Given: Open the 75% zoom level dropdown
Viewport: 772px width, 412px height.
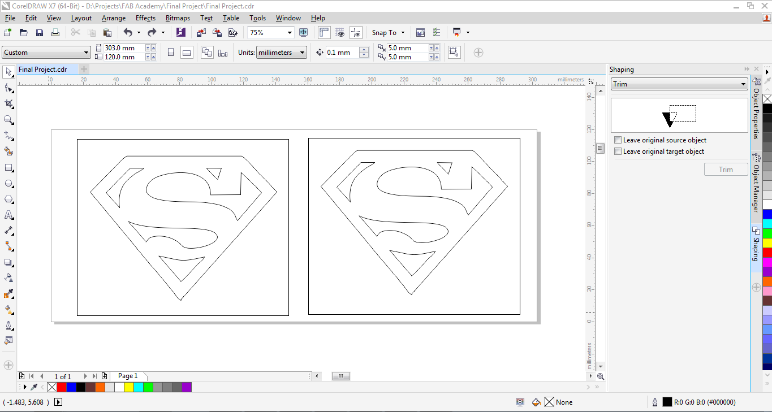Looking at the screenshot, I should tap(290, 33).
